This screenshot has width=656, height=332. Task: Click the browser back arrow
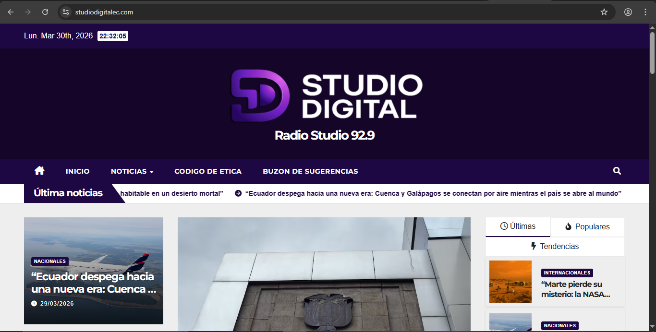coord(11,12)
